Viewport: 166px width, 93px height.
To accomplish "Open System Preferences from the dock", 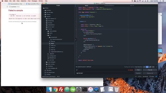I will click(79, 89).
